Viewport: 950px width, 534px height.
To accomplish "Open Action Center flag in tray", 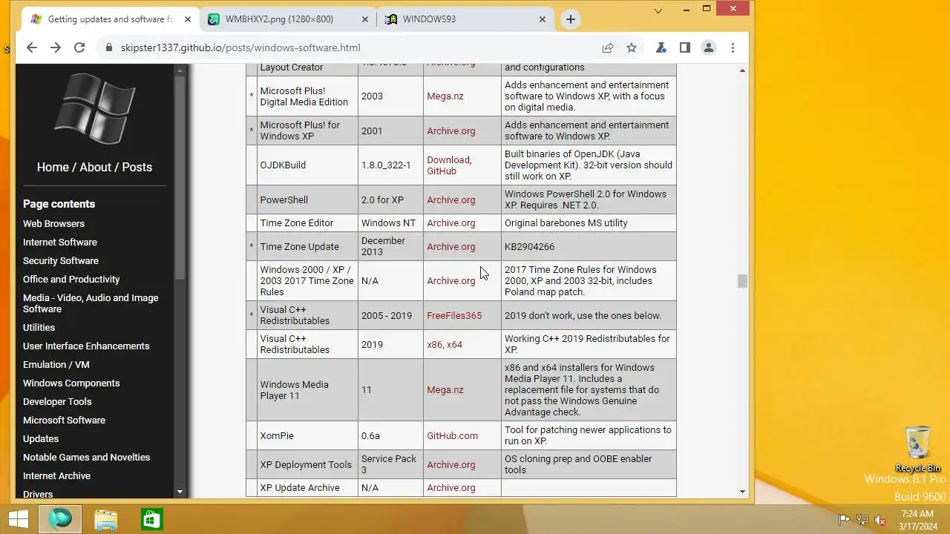I will tap(844, 520).
